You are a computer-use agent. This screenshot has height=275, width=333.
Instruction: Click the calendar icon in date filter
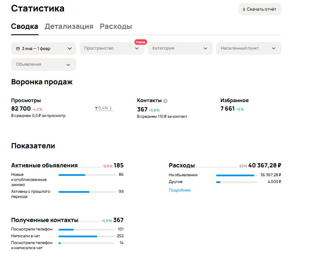tap(18, 49)
